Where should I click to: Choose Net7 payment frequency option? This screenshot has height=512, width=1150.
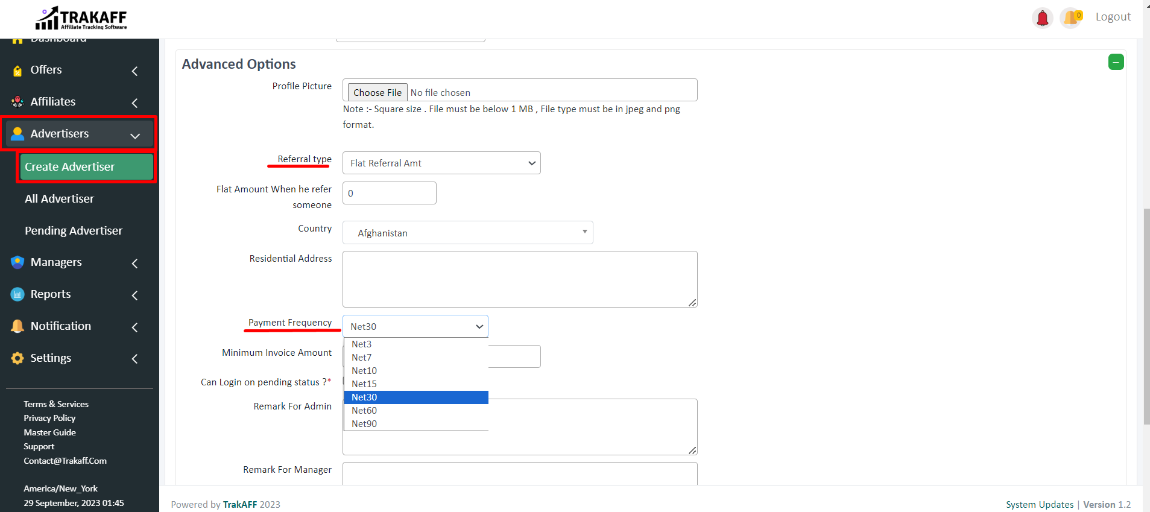[416, 358]
